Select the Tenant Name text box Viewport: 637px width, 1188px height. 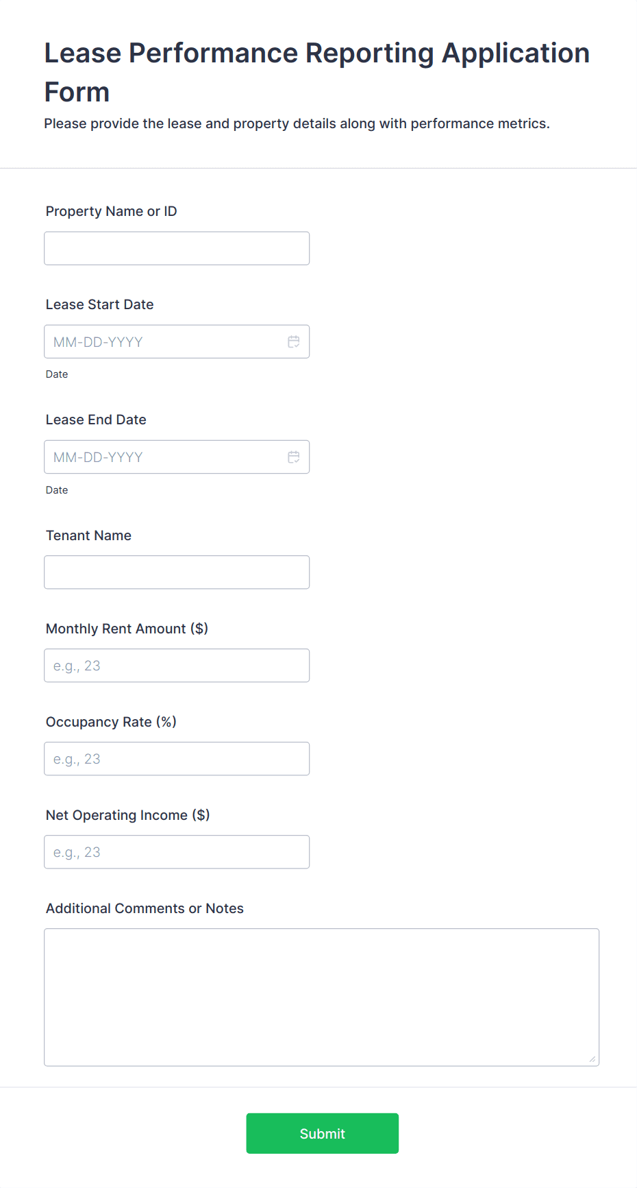click(x=176, y=572)
